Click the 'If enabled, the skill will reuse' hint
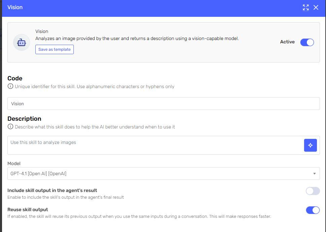The height and width of the screenshot is (232, 326). pos(139,217)
